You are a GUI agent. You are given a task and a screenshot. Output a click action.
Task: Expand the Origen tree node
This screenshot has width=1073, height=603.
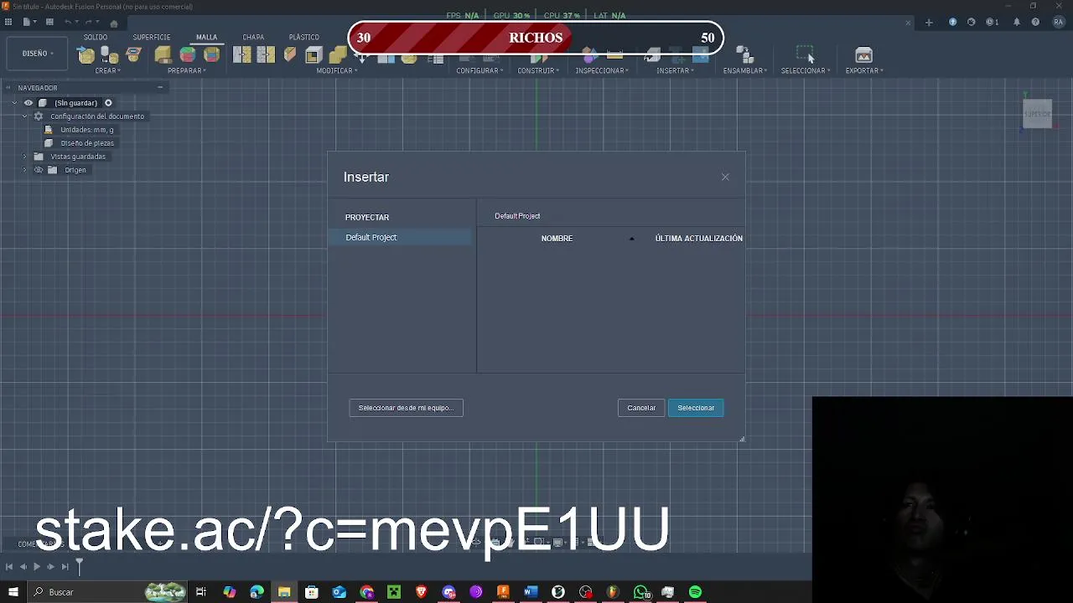point(25,170)
